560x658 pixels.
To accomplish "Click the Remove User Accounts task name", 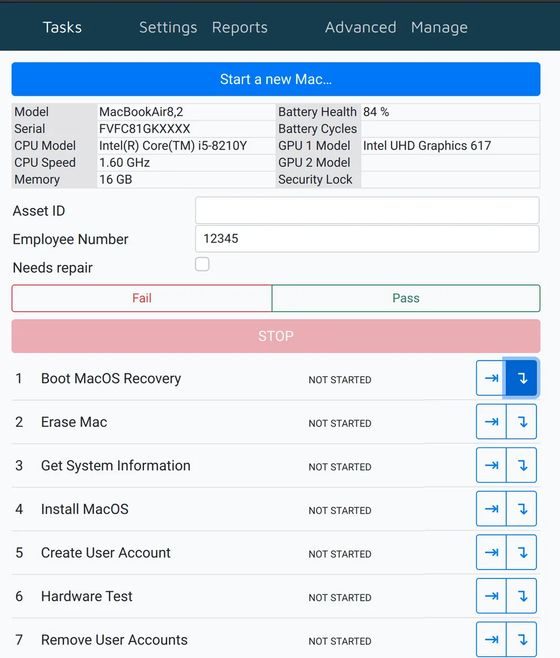I will [x=114, y=640].
